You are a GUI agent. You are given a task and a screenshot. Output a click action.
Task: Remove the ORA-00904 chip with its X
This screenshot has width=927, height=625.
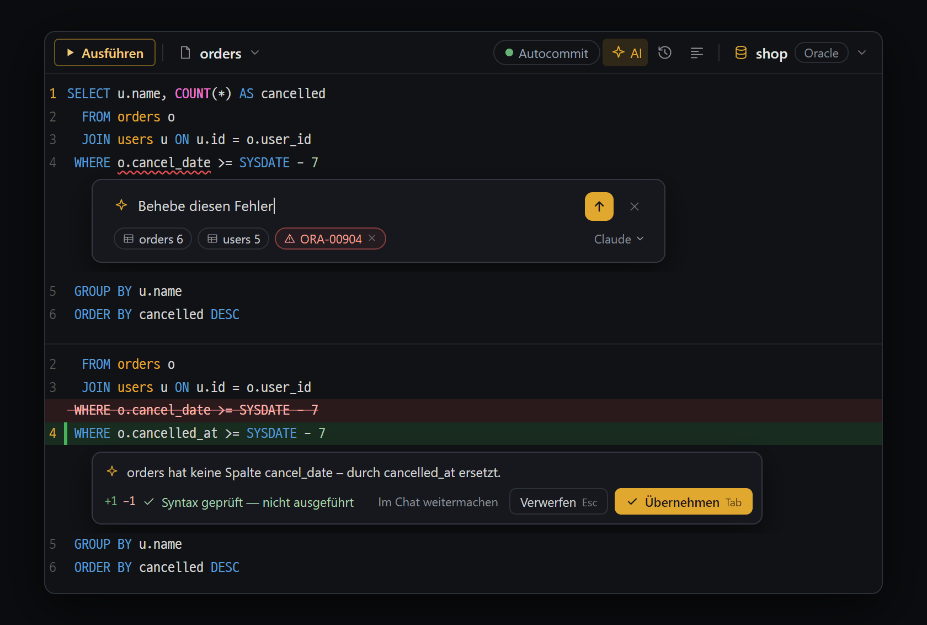(372, 238)
